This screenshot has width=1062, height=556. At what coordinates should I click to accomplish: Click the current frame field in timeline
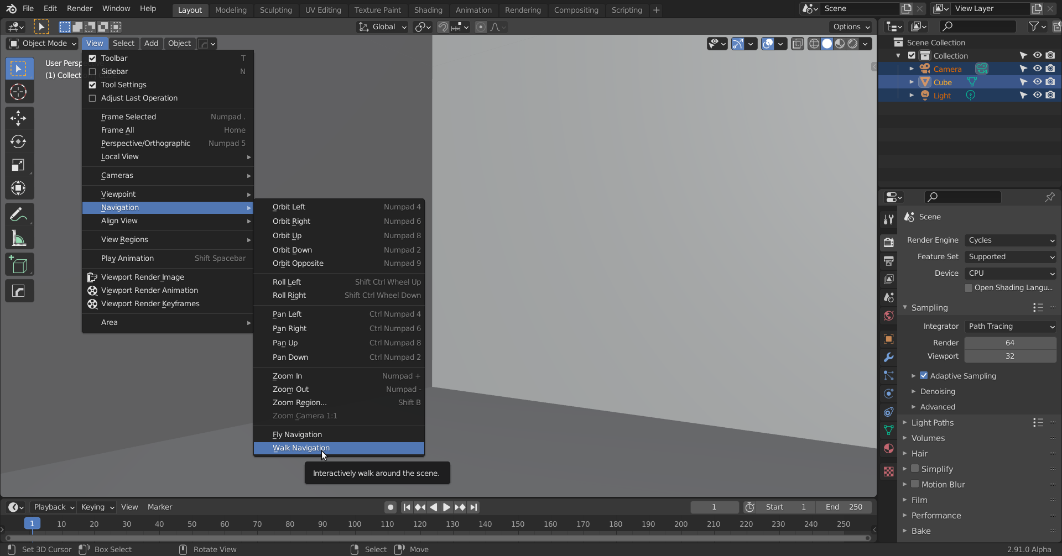tap(714, 507)
